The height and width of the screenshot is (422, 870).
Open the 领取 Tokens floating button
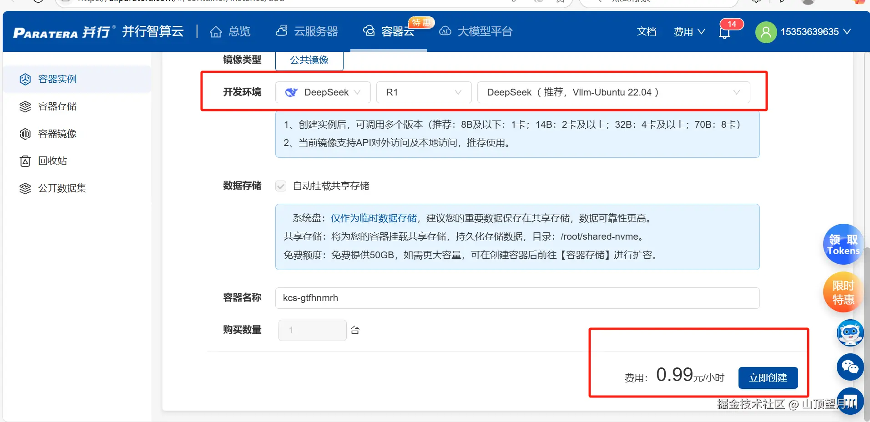click(843, 244)
